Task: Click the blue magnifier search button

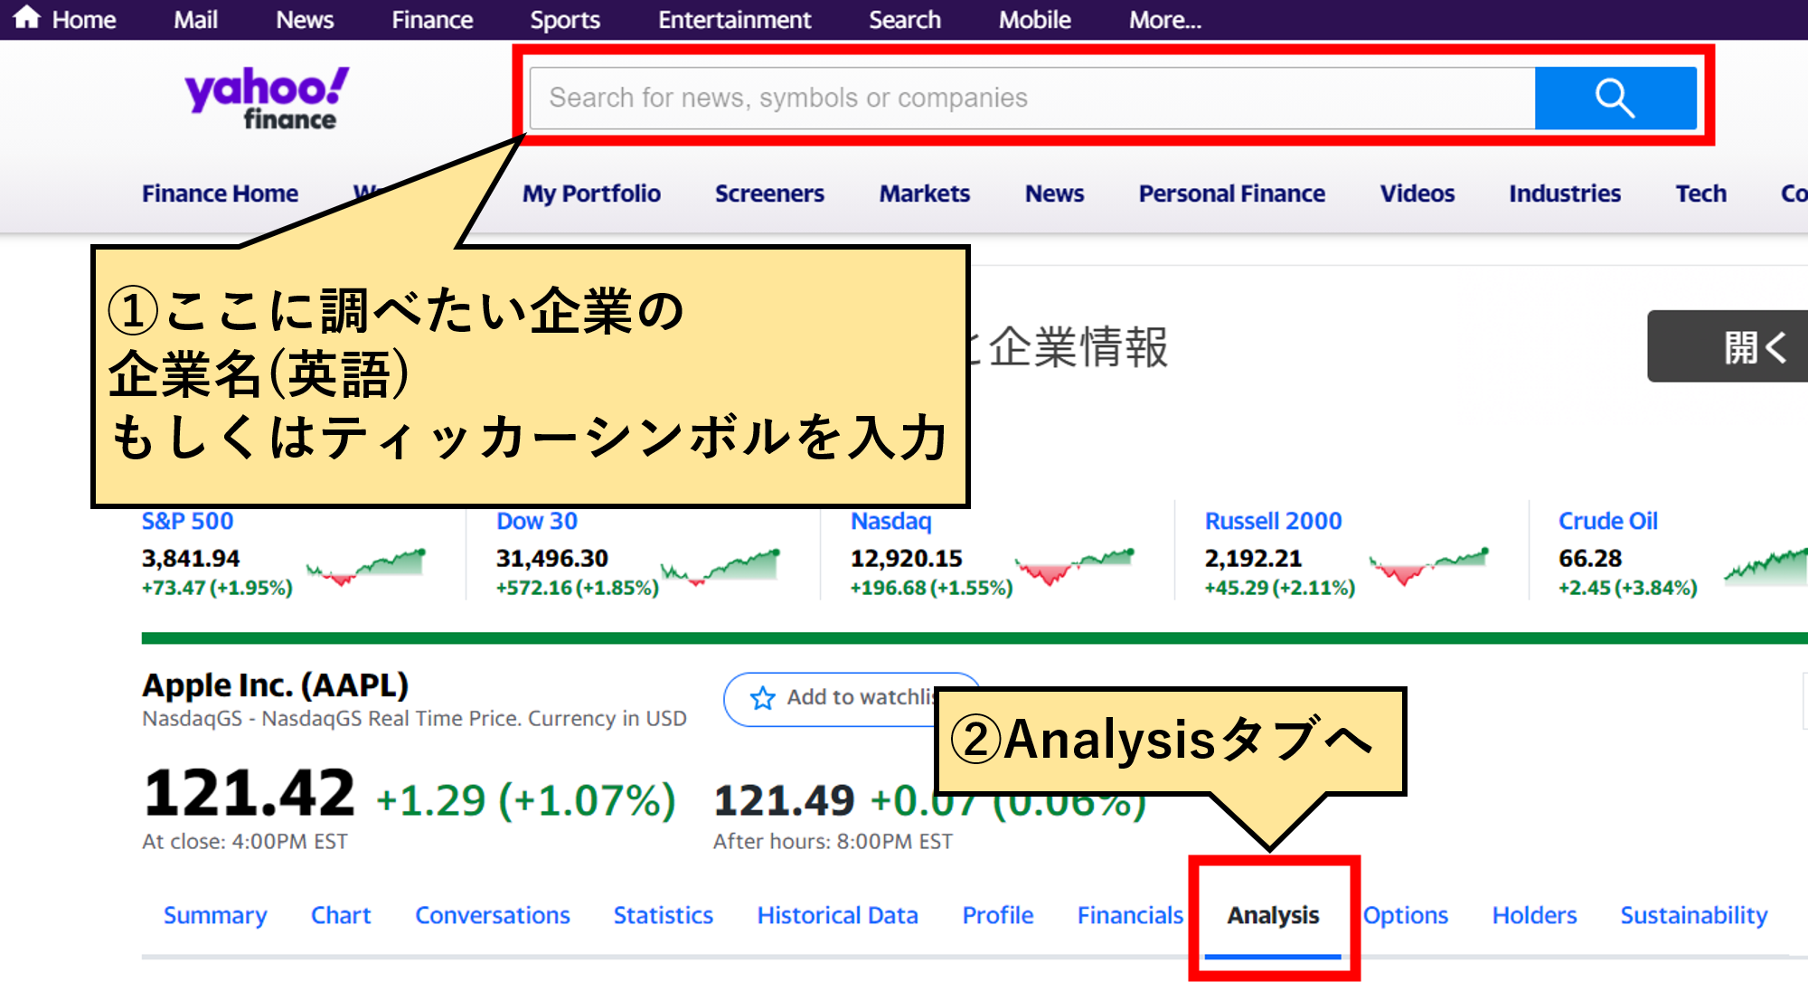Action: click(1615, 98)
